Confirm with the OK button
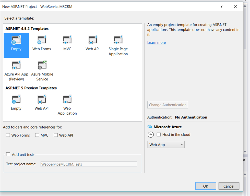Screen dimensions: 250x196 (206, 186)
